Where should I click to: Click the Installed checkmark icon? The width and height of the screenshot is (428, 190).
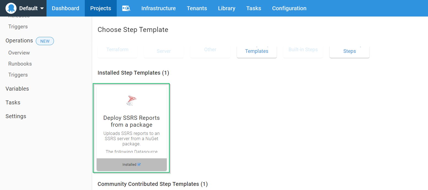pyautogui.click(x=139, y=165)
